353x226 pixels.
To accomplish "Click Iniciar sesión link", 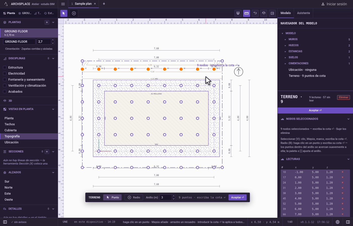I will (334, 4).
